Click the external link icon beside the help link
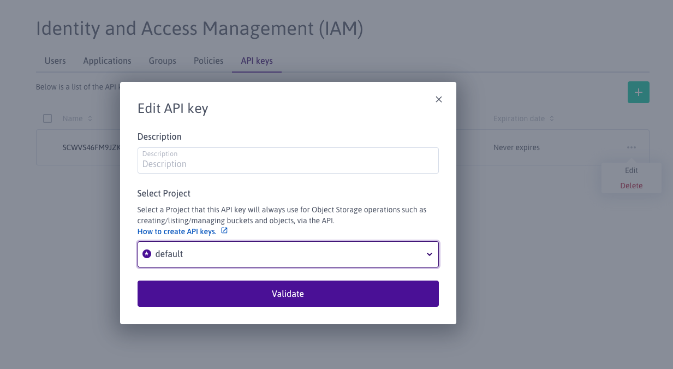Screen dimensions: 673x369 coord(224,231)
